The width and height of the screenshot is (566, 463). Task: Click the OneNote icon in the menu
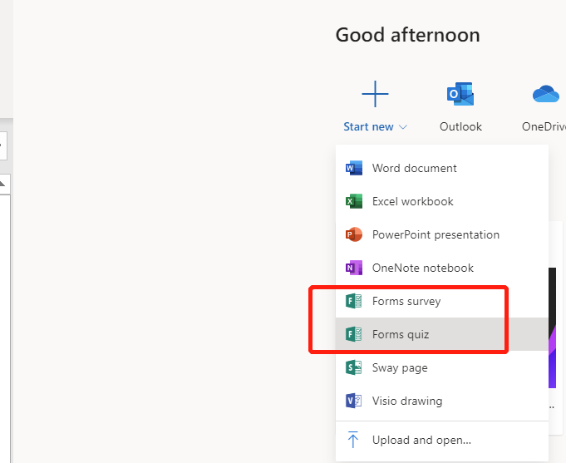point(354,268)
